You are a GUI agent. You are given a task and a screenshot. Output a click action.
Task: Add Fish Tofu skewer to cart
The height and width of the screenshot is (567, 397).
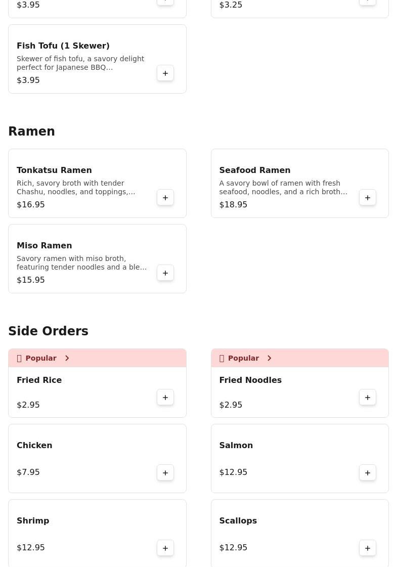tap(165, 73)
